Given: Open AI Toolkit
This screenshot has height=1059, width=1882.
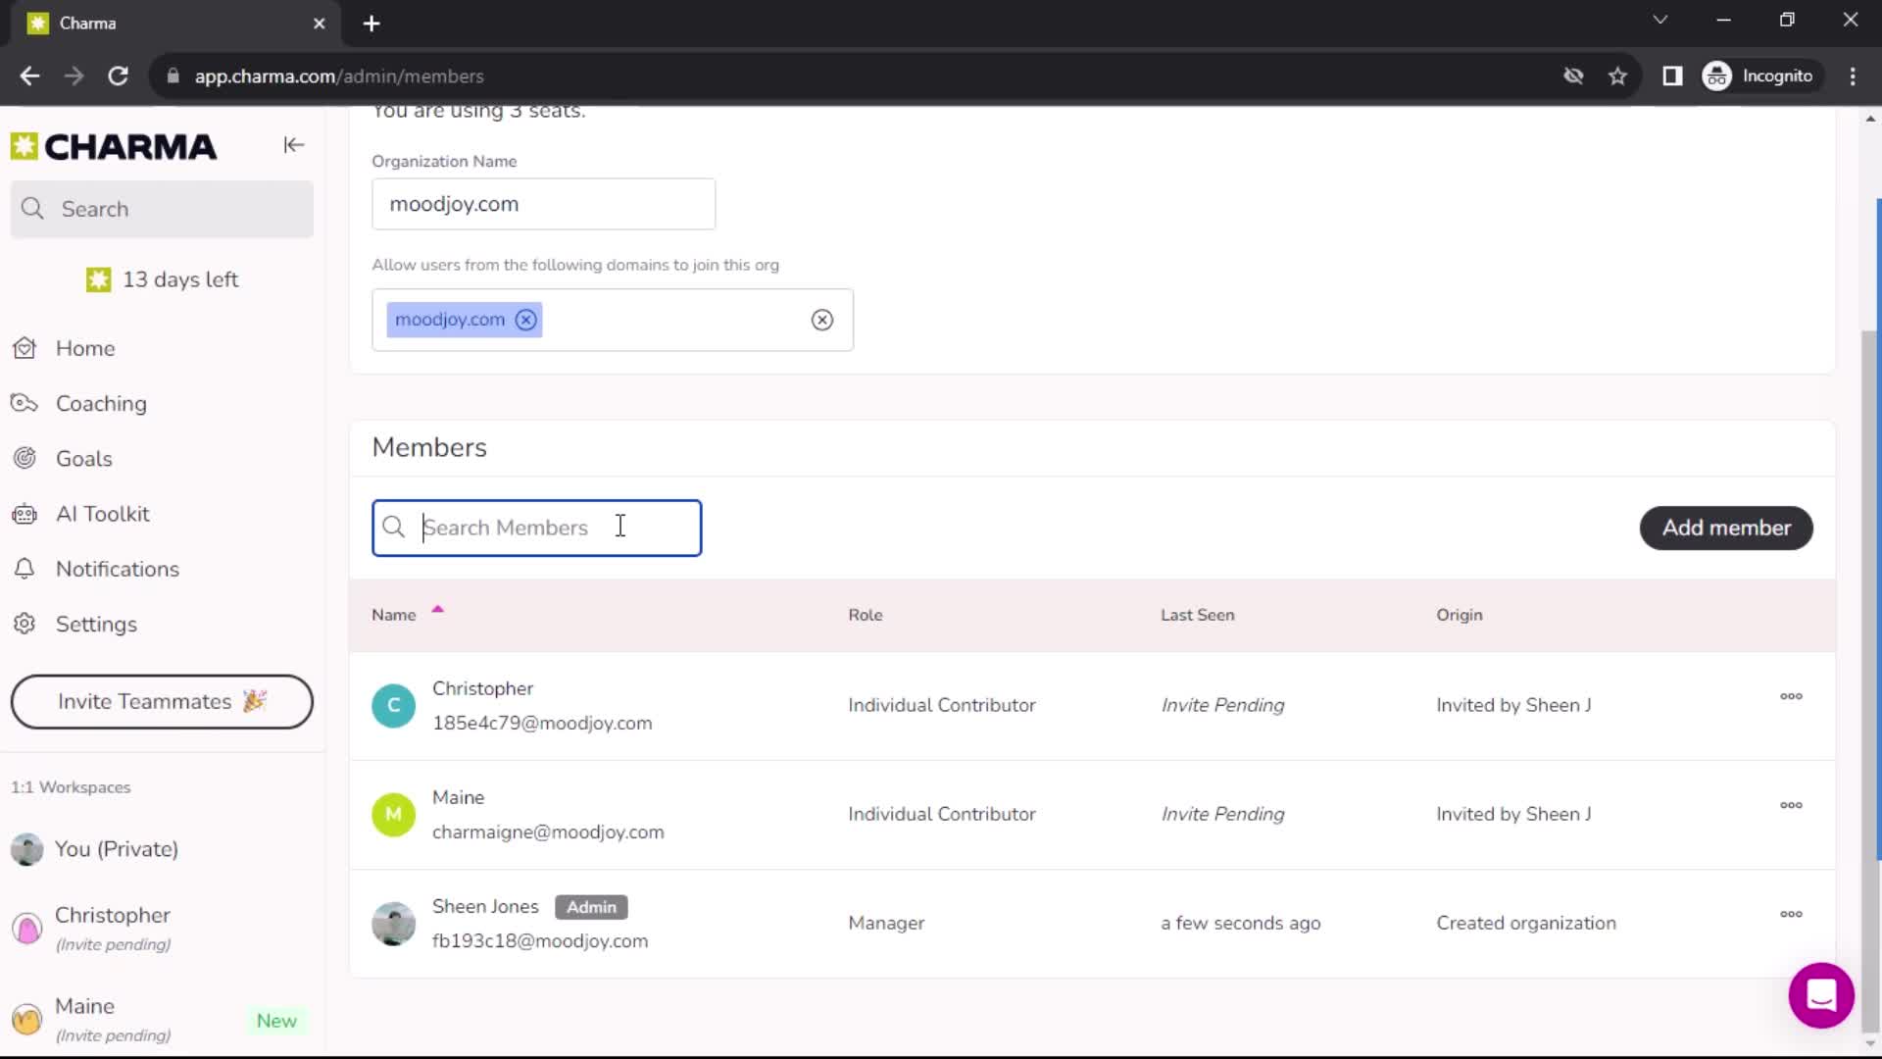Looking at the screenshot, I should pos(102,514).
